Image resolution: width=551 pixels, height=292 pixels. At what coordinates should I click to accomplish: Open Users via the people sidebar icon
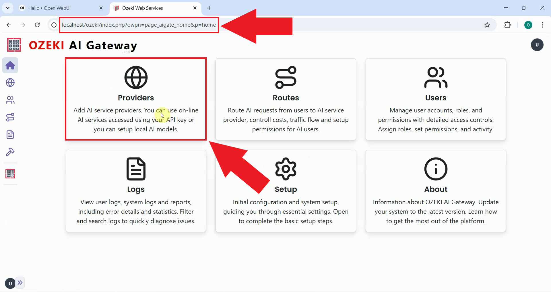click(10, 100)
